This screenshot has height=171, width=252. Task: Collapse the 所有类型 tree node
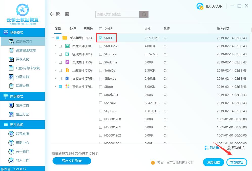click(x=53, y=38)
